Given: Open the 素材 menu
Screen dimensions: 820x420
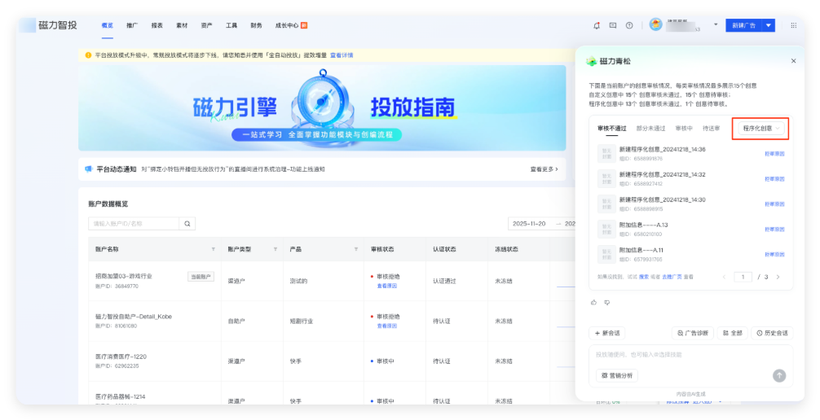Looking at the screenshot, I should click(182, 25).
